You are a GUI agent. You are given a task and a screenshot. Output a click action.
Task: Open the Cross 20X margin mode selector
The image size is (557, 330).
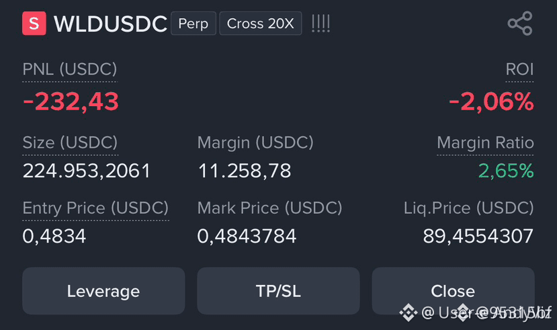261,24
